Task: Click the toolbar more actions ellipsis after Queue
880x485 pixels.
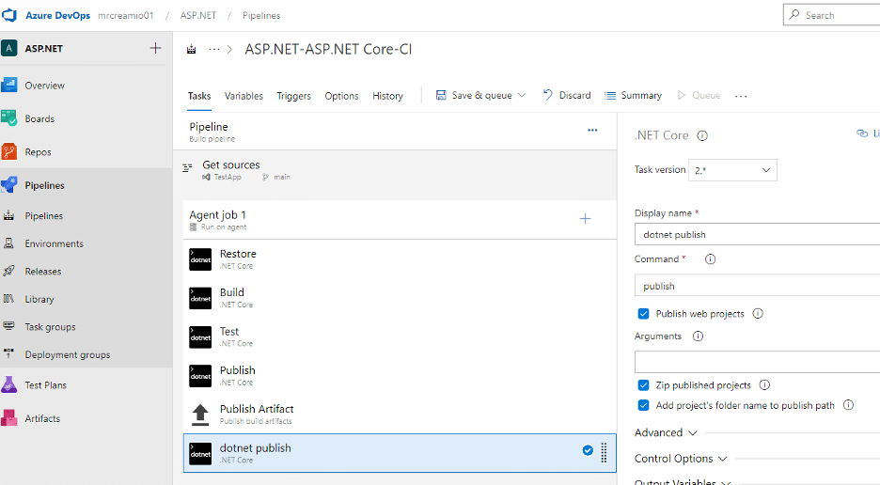Action: coord(741,96)
